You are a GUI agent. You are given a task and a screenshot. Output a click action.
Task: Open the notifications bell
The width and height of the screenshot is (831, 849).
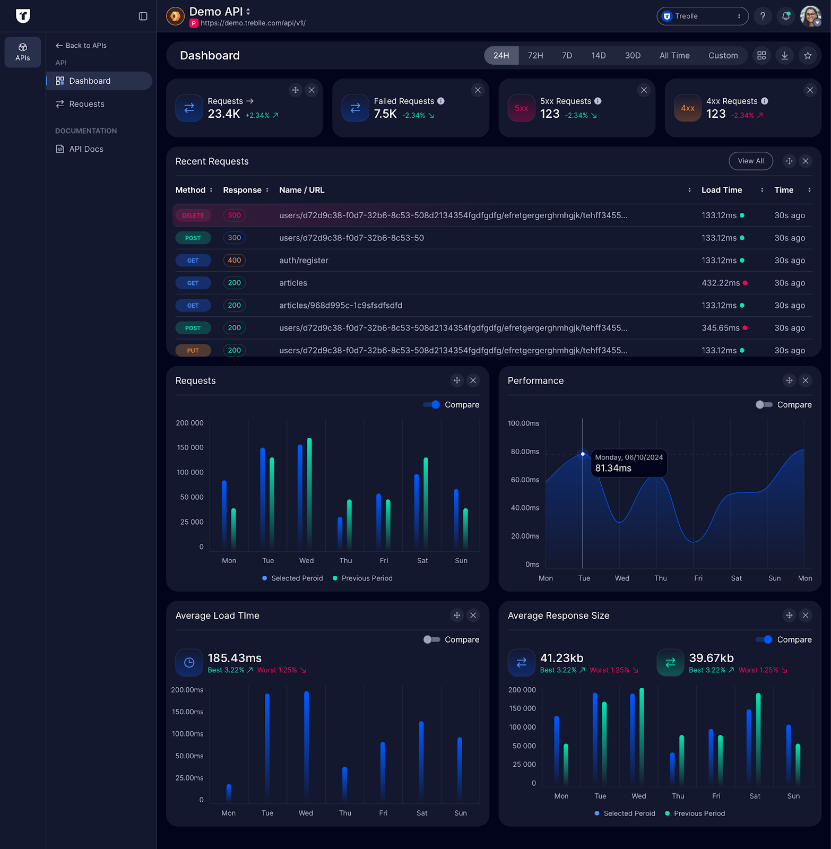click(x=786, y=16)
